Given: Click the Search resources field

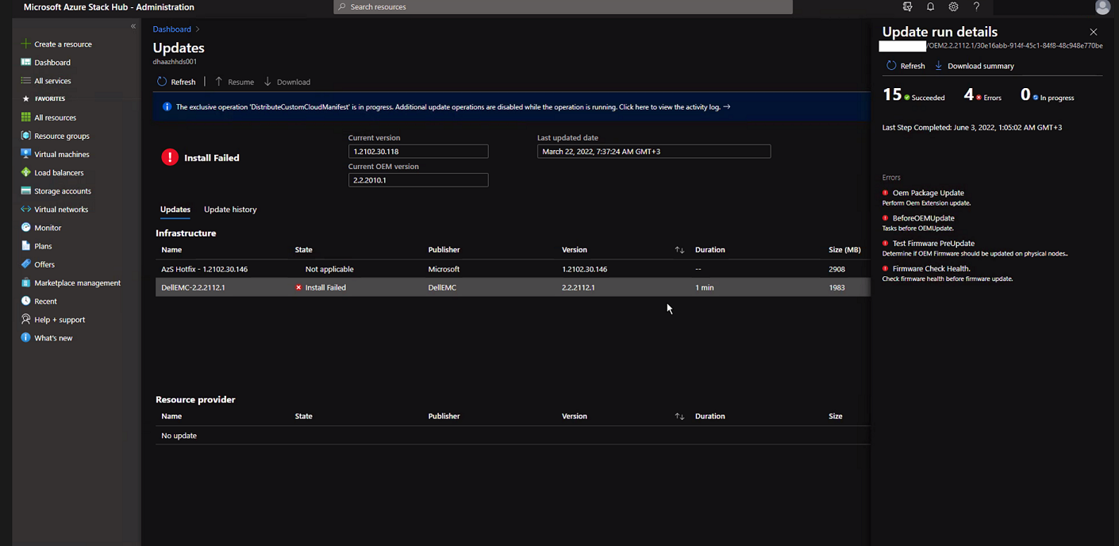Looking at the screenshot, I should tap(563, 7).
